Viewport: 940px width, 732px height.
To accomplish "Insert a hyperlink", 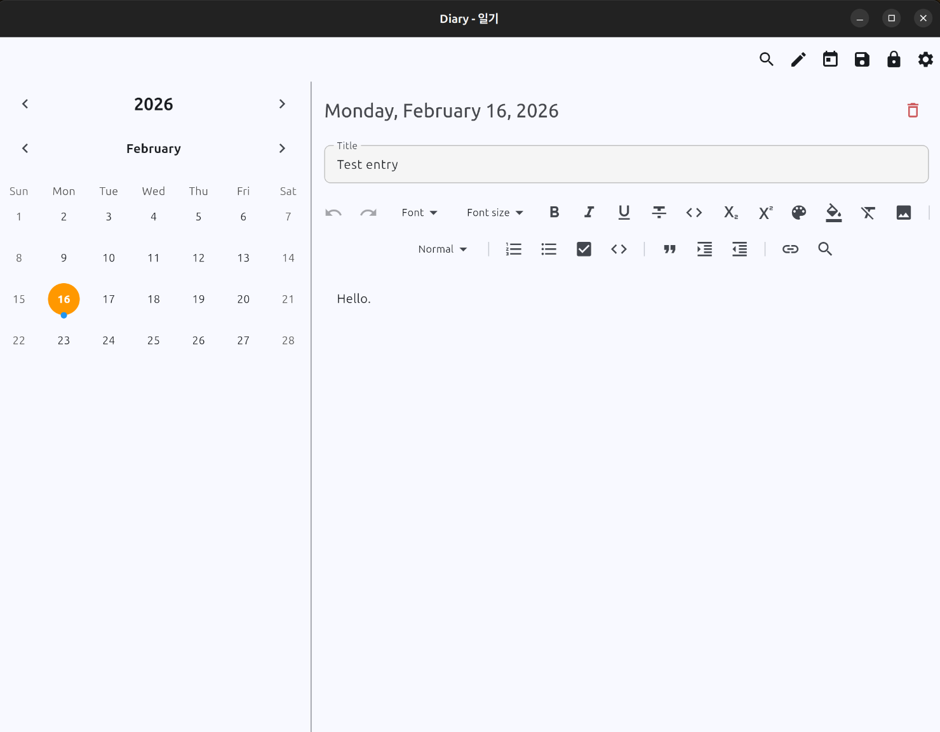I will pyautogui.click(x=790, y=250).
